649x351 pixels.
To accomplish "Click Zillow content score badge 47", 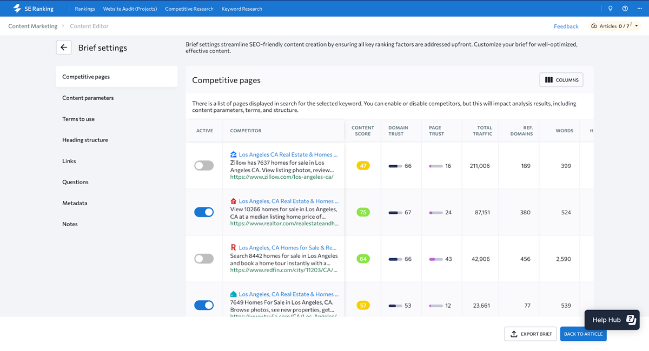I will click(x=363, y=166).
